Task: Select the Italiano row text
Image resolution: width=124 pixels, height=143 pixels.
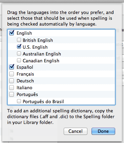Action: pyautogui.click(x=24, y=88)
